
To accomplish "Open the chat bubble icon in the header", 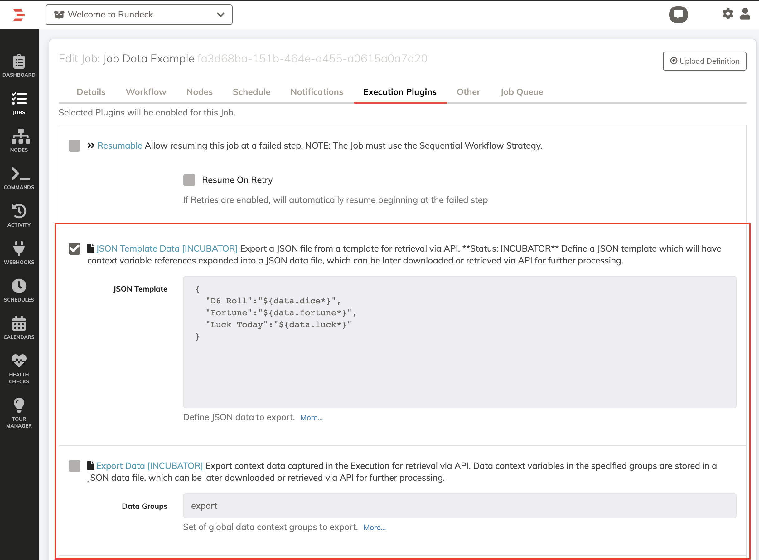I will (679, 15).
